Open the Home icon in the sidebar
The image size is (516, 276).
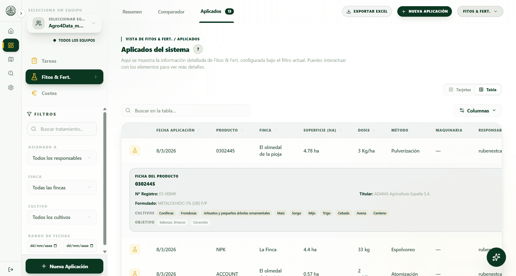tap(11, 31)
